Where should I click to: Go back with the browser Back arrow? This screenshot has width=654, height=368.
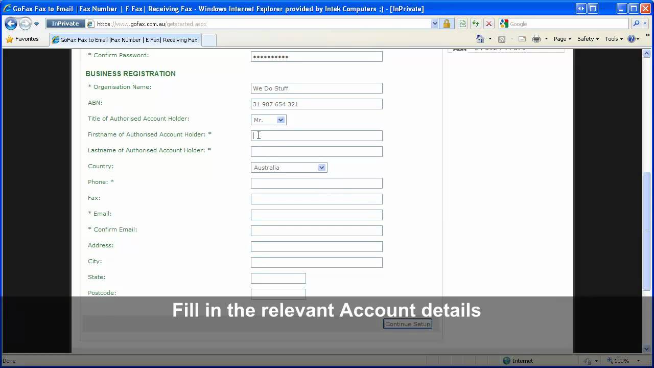tap(11, 24)
